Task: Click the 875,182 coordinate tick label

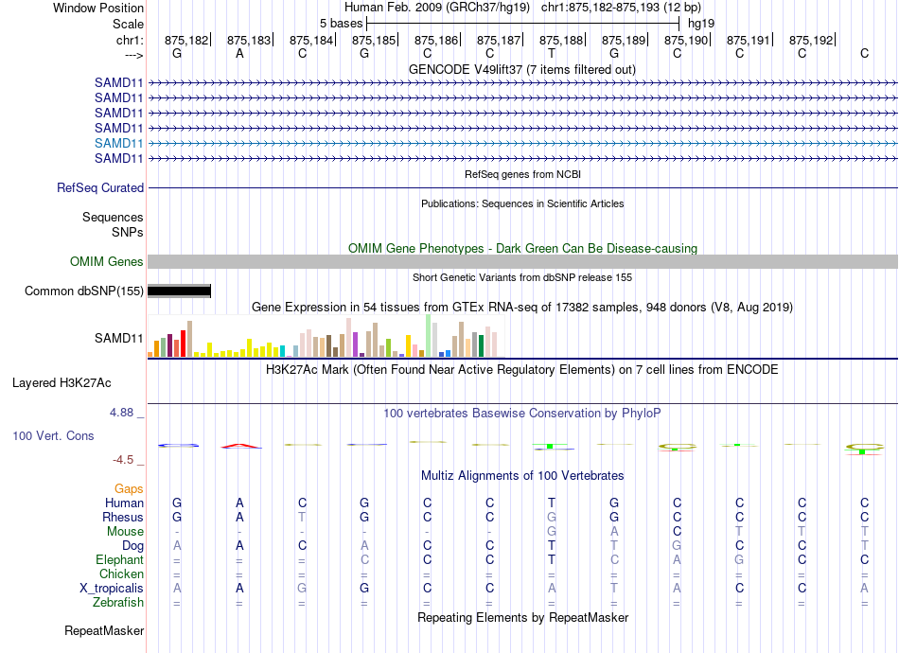Action: point(187,40)
